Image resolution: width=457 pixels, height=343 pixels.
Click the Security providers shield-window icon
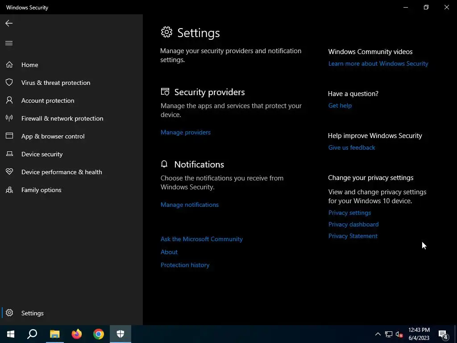[165, 92]
